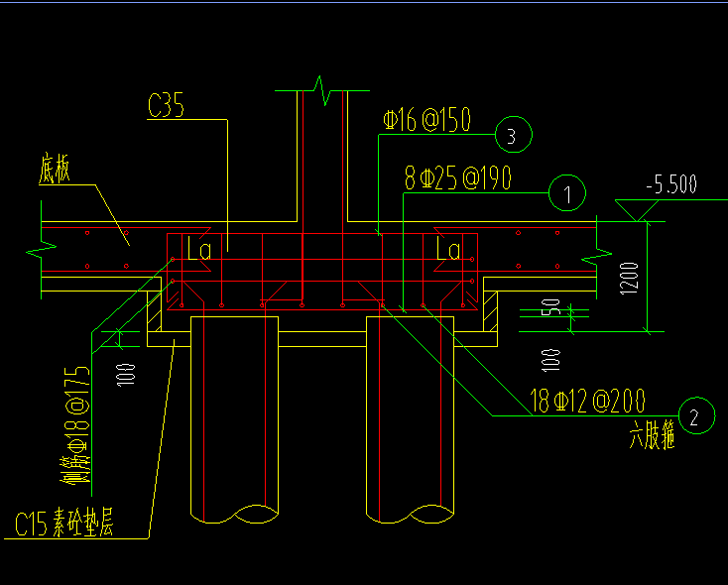Select the elevation triangle marker
The image size is (728, 585).
[x=637, y=210]
